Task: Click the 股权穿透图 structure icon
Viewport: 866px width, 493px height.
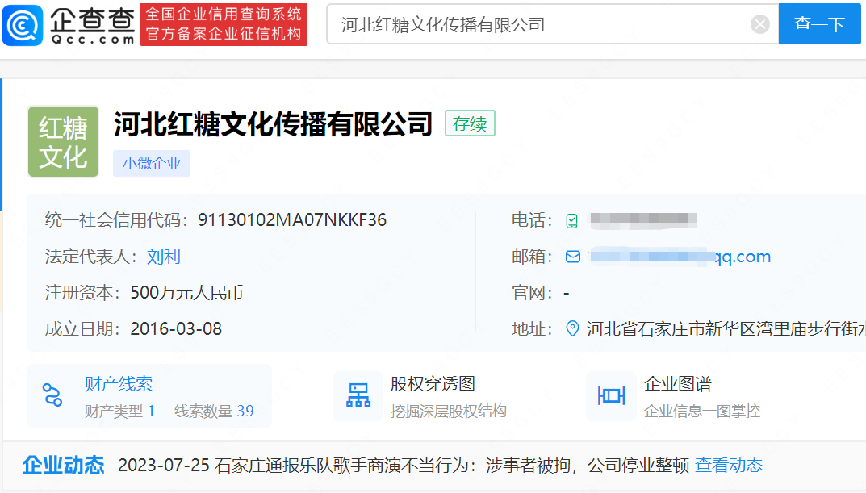Action: (358, 396)
